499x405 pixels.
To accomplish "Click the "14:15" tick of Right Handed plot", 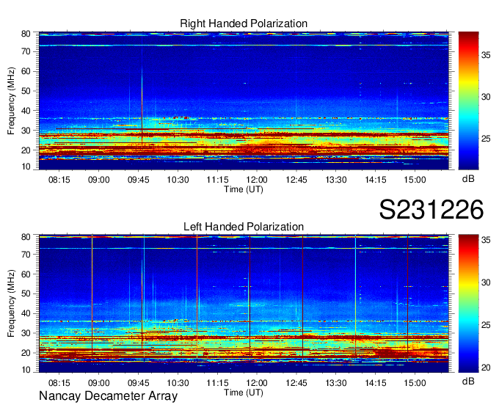I will (x=376, y=180).
